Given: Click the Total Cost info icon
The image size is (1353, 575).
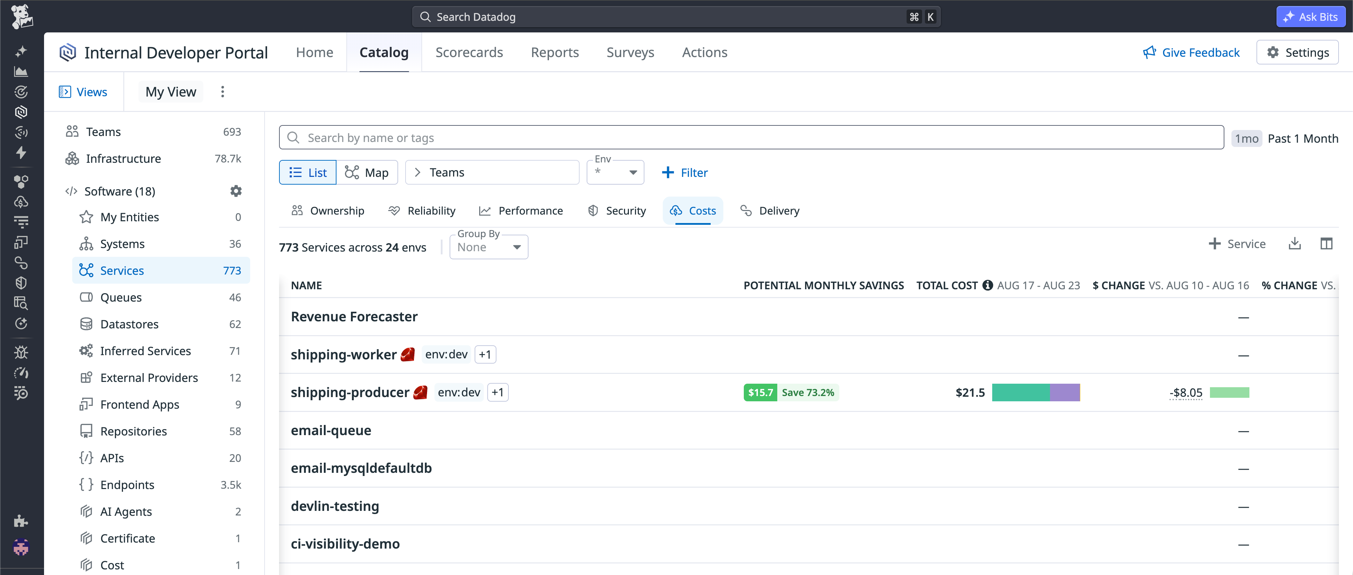Looking at the screenshot, I should coord(987,285).
